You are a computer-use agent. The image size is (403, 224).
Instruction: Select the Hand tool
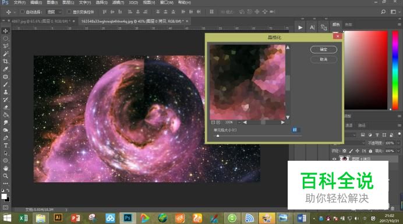click(x=5, y=168)
